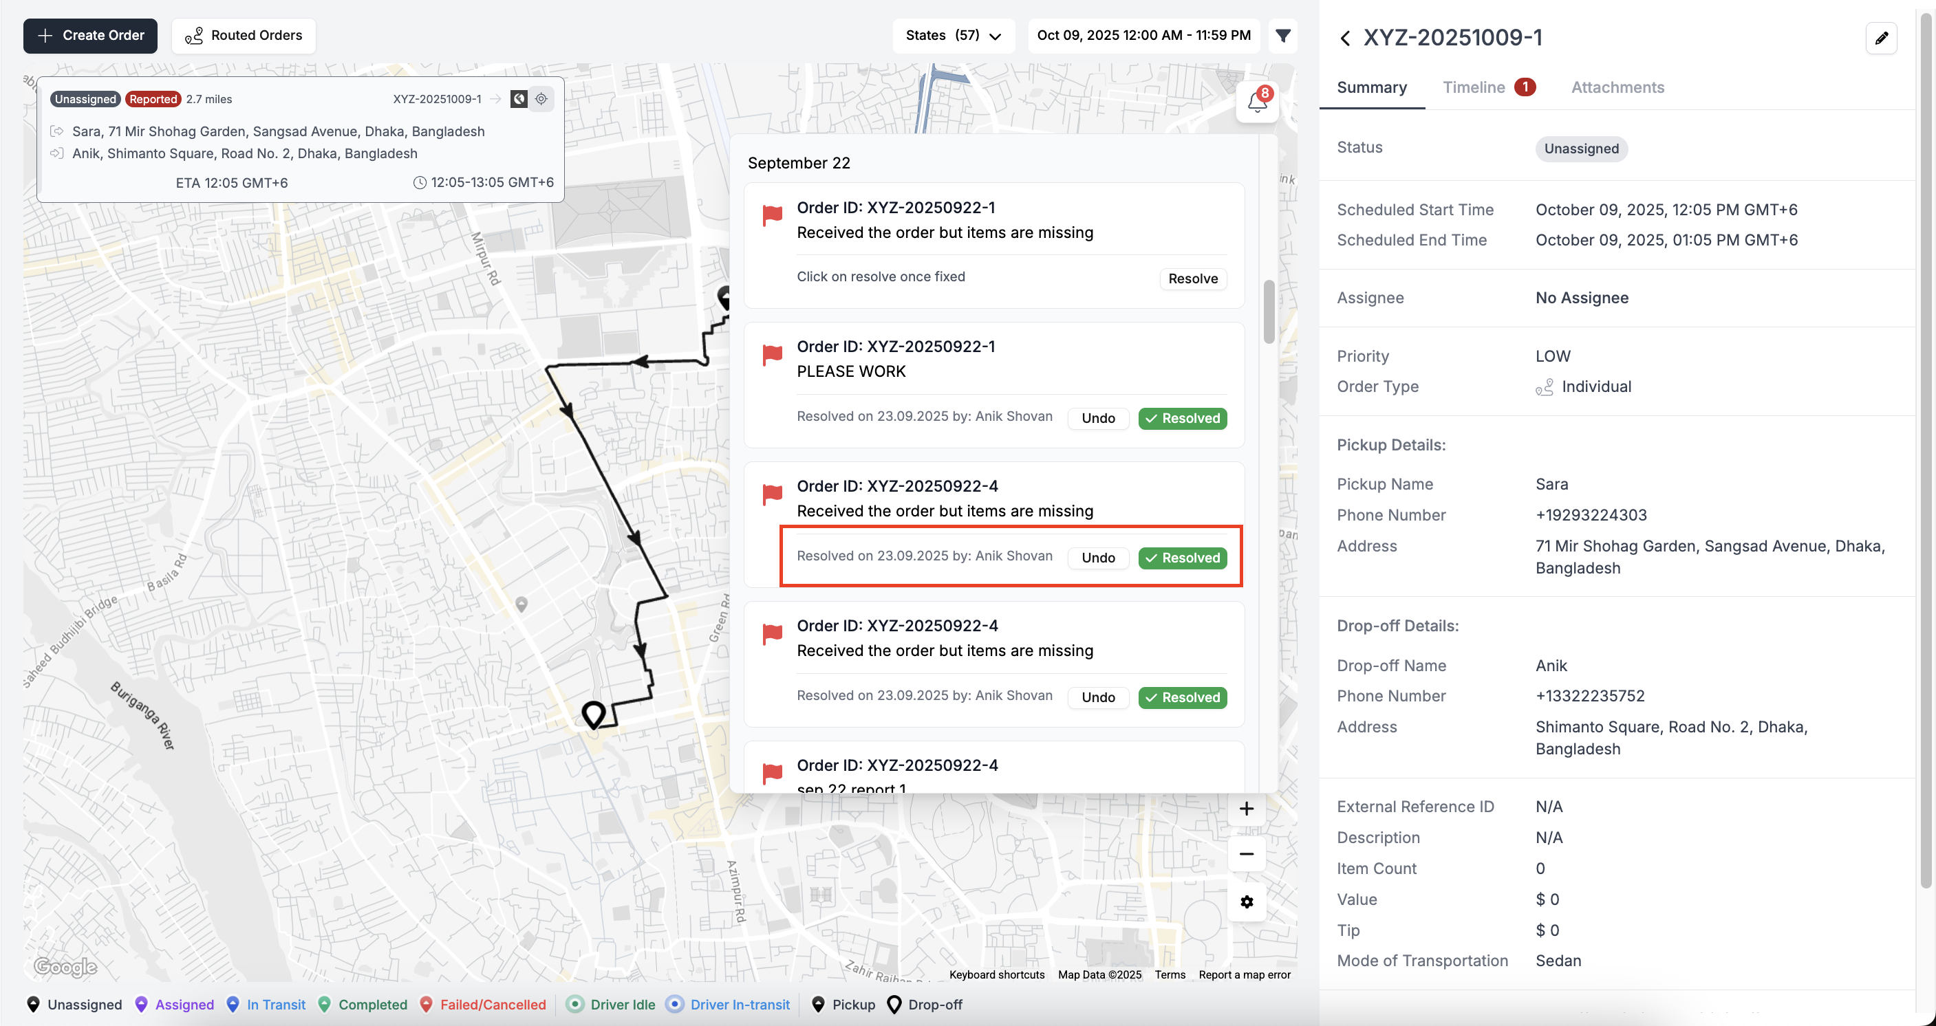Click the Create Order button

click(x=90, y=35)
